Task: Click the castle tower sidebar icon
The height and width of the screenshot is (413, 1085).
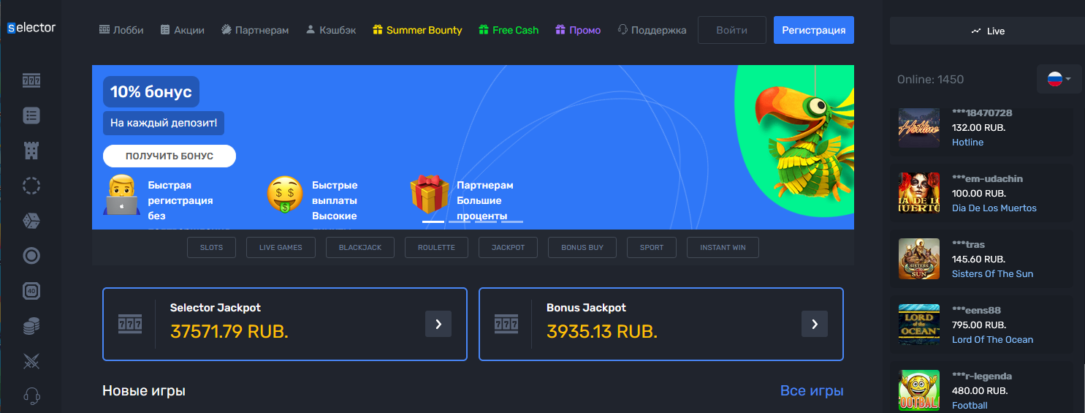Action: (31, 151)
